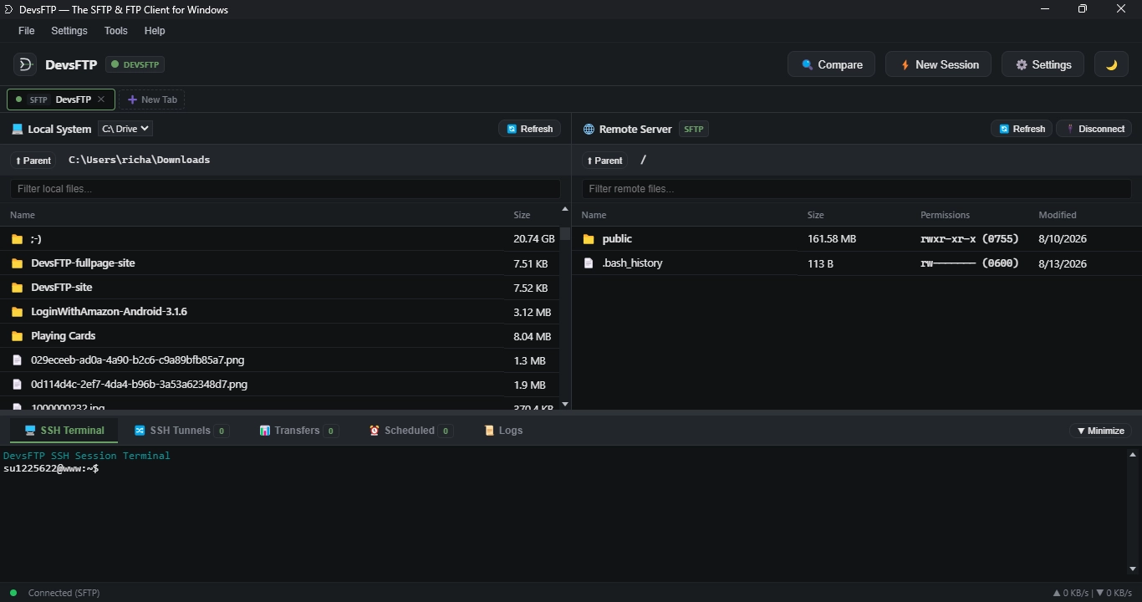The height and width of the screenshot is (602, 1142).
Task: Sort remote files by Size column
Action: pos(816,215)
